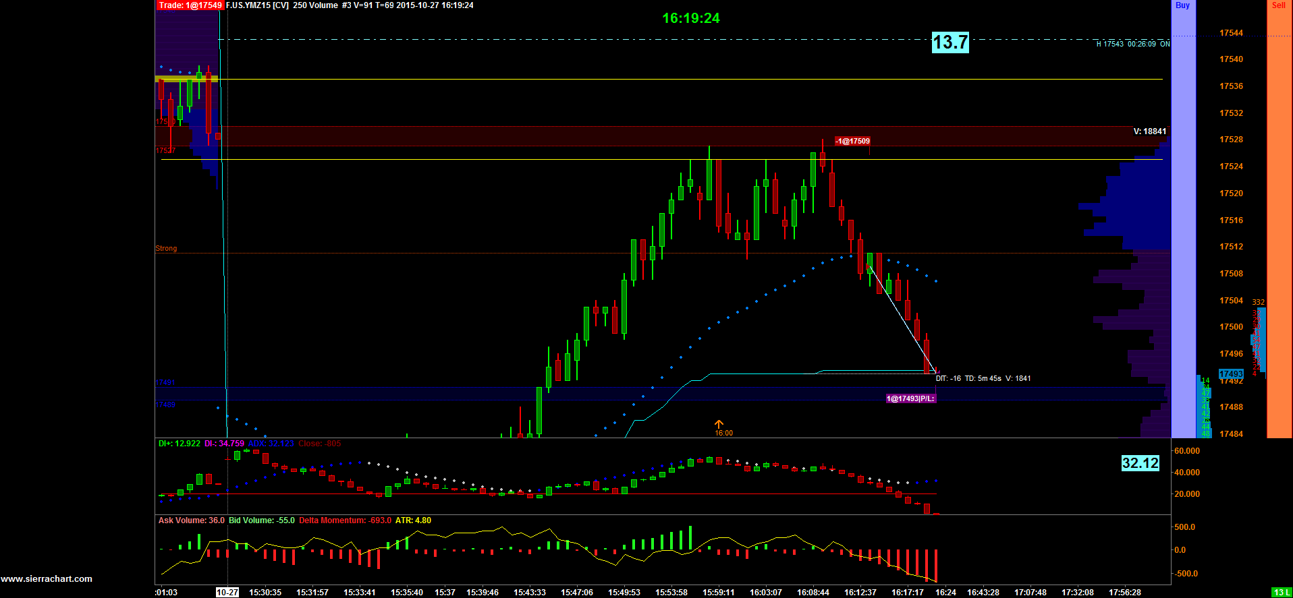Open the www.sierrachart.com link
1293x598 pixels.
pyautogui.click(x=47, y=579)
